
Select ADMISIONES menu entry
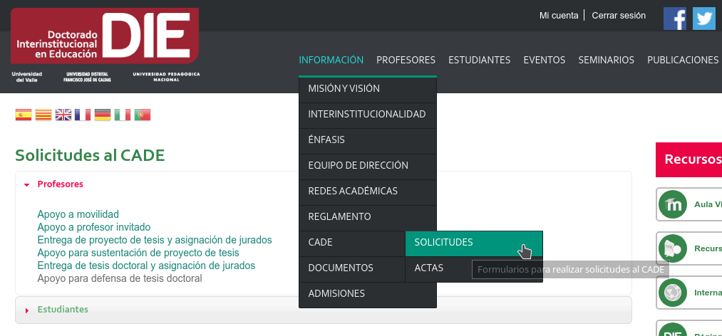click(x=368, y=294)
